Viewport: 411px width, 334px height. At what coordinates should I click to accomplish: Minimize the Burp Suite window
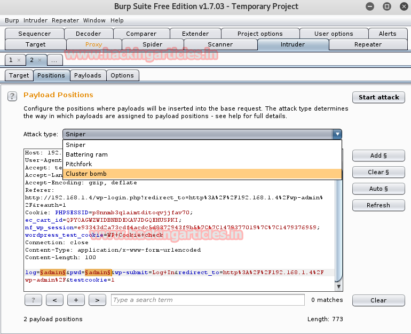[370, 6]
